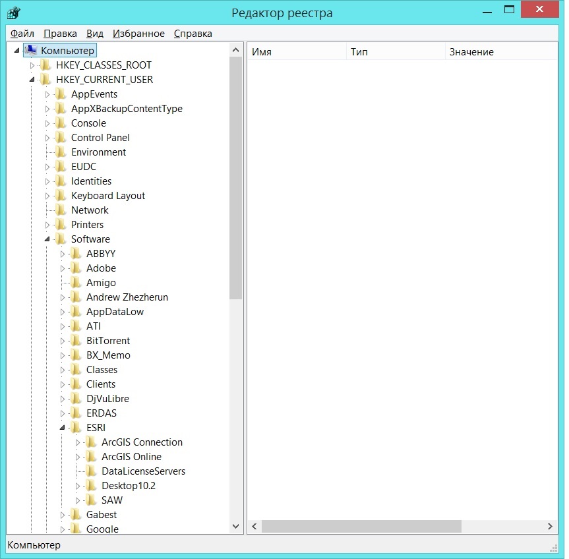Maximize the Registry Editor window

509,9
